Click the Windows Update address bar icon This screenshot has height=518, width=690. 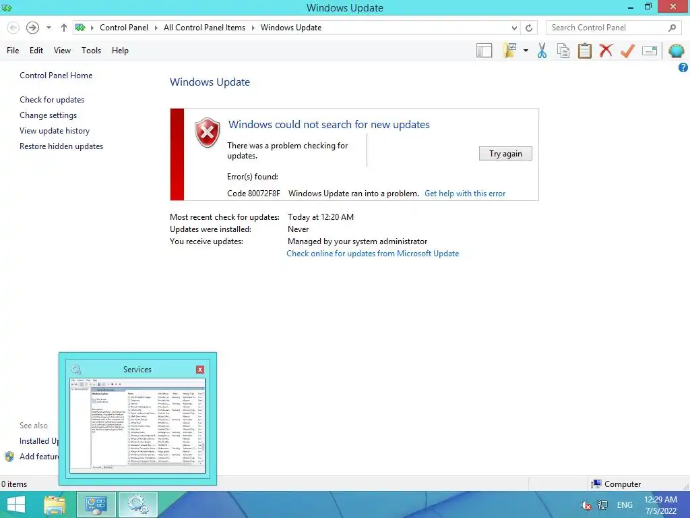coord(80,28)
